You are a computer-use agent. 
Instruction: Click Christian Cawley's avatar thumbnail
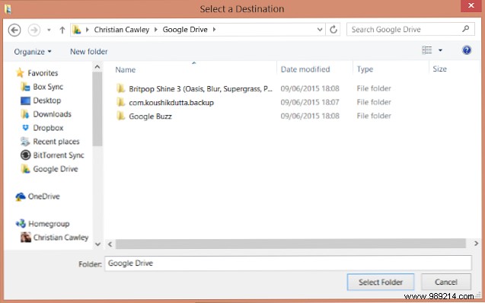26,237
